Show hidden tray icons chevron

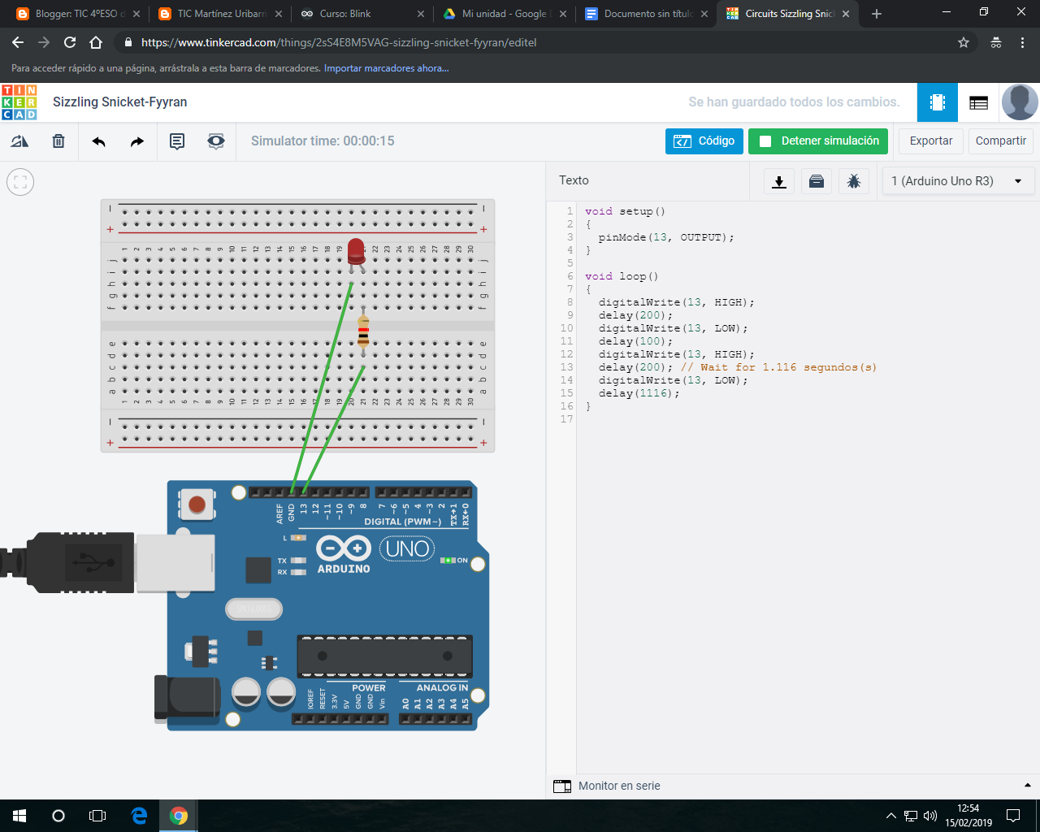[890, 816]
